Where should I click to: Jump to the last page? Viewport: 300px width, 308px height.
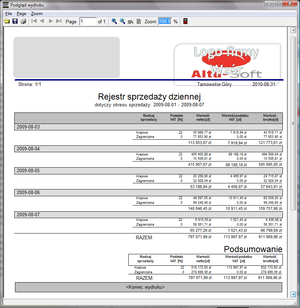click(x=59, y=21)
